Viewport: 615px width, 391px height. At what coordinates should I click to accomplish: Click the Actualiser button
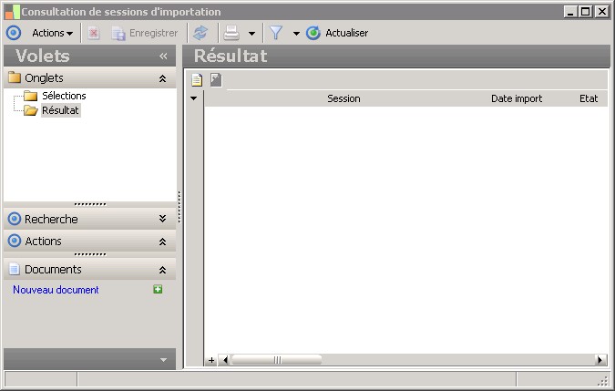(337, 33)
